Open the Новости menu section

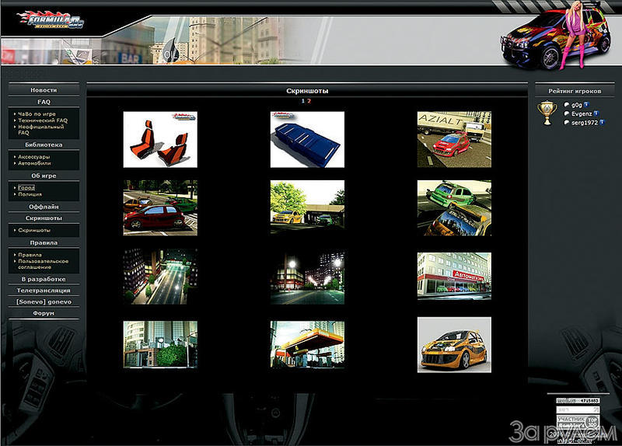point(44,90)
